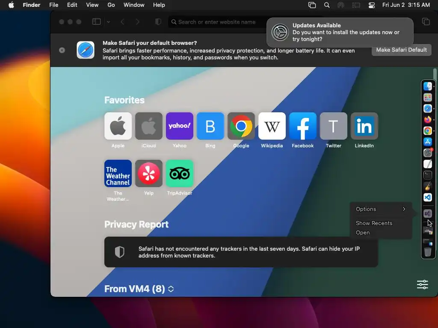Open start page customization settings
The image size is (438, 328).
[x=422, y=284]
